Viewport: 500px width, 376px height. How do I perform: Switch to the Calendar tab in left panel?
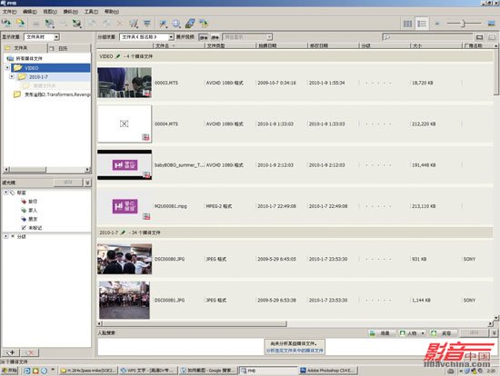pos(69,48)
